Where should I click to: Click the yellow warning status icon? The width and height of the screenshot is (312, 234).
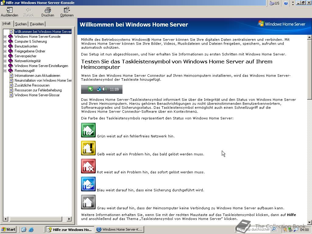(88, 148)
